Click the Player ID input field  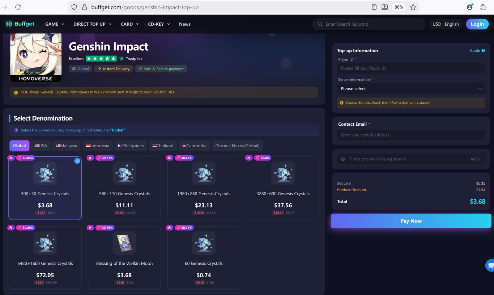[411, 68]
